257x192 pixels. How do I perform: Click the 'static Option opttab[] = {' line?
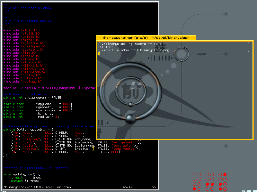pos(28,130)
